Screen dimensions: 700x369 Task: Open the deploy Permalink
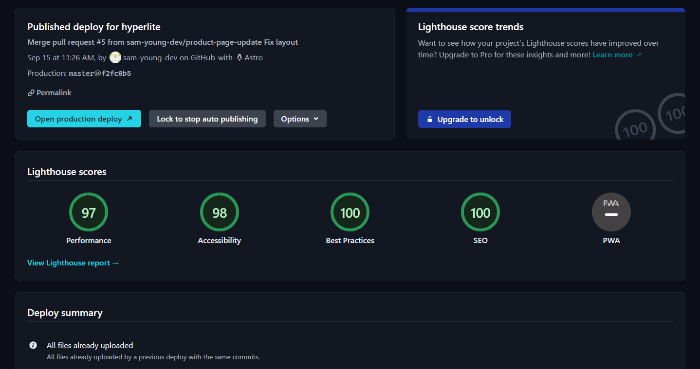[x=50, y=92]
